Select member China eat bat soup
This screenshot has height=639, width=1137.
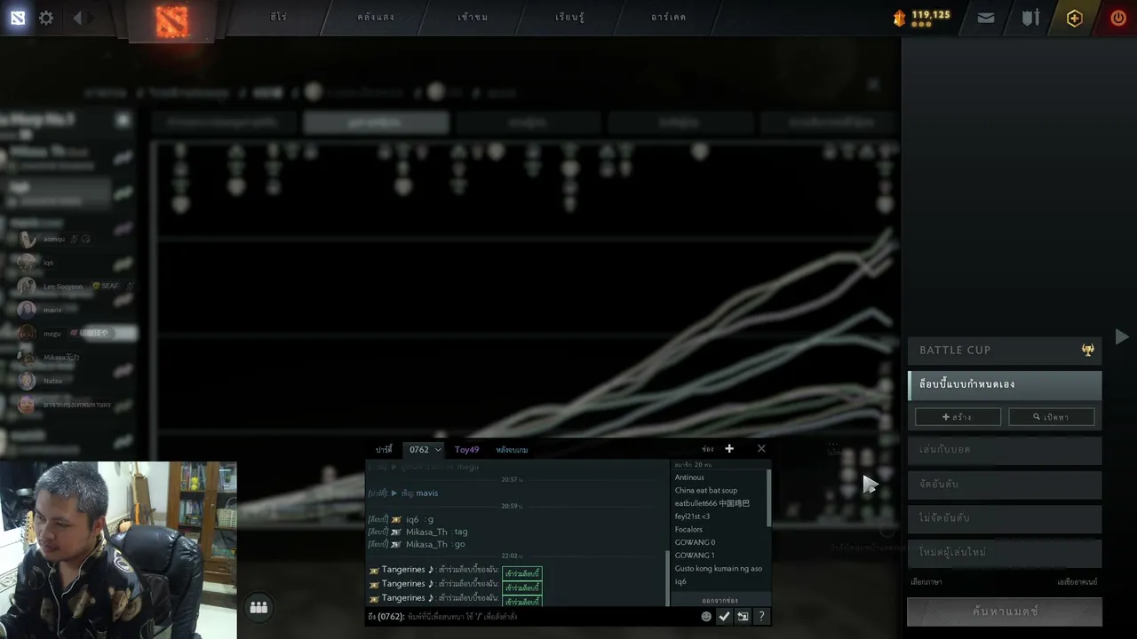(706, 491)
